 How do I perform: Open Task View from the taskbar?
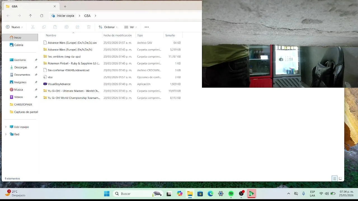(x=169, y=194)
